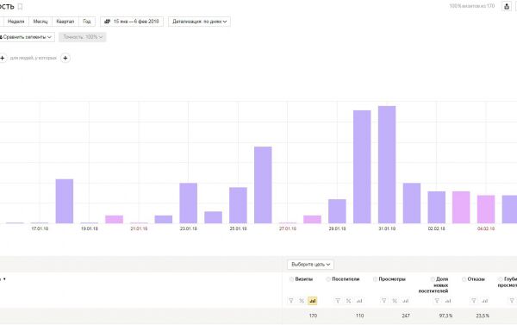Click the percent icon under Просмотры column
Viewport: 517px width, 325px height.
395,301
